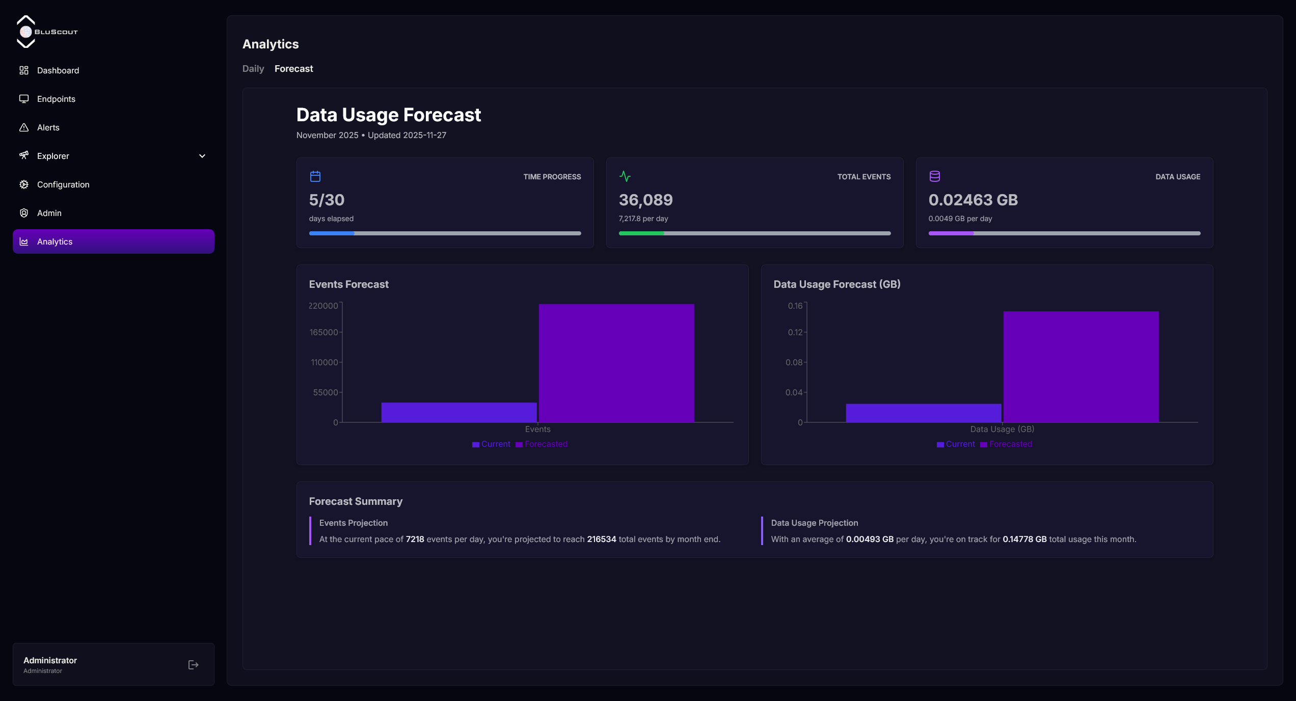Click the Explorer telescope icon

tap(24, 155)
